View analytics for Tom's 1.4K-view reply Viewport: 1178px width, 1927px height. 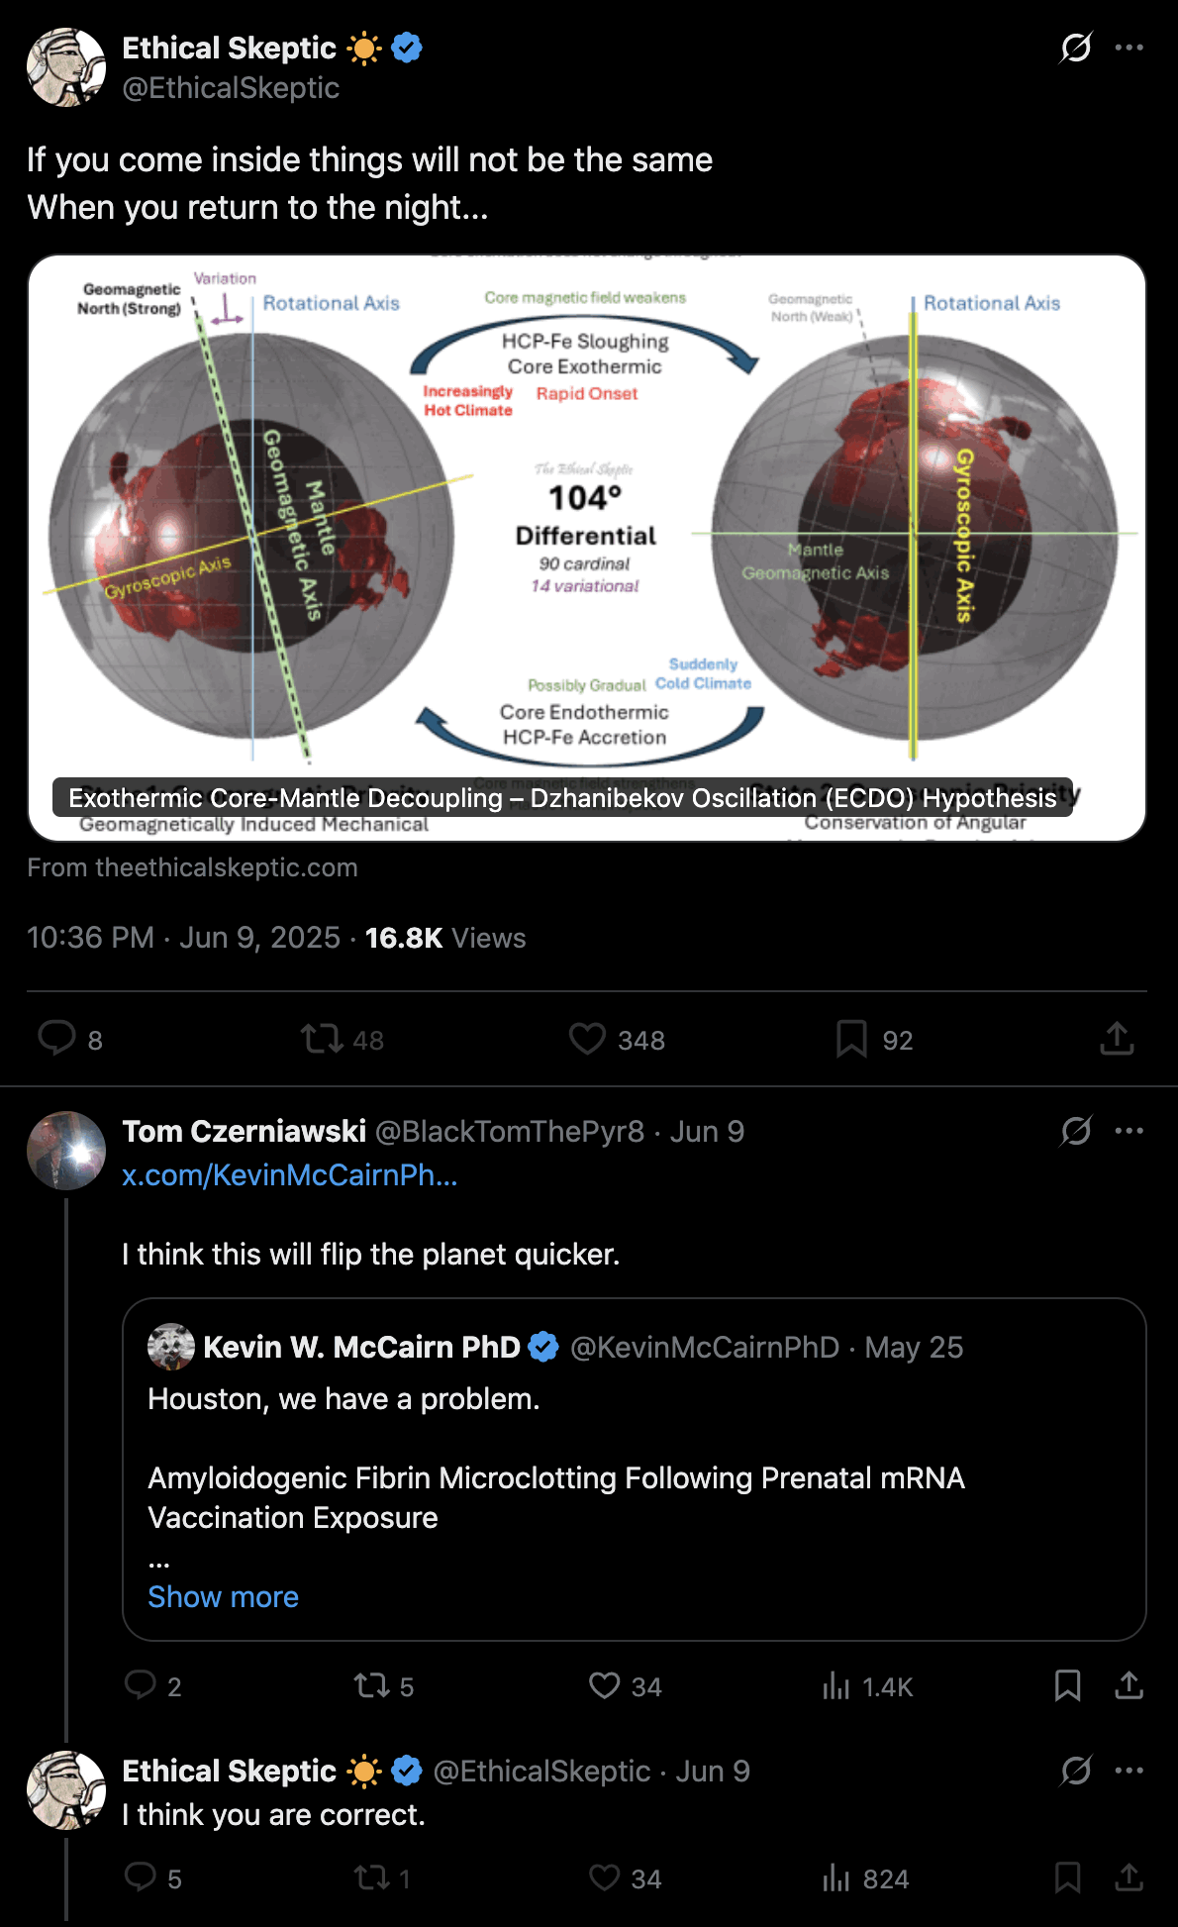click(836, 1686)
